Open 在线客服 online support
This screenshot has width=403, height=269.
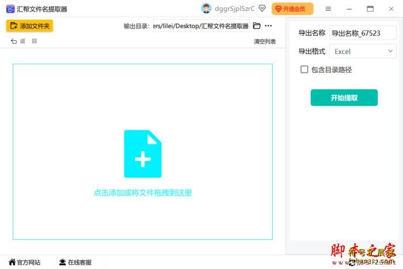pyautogui.click(x=75, y=262)
